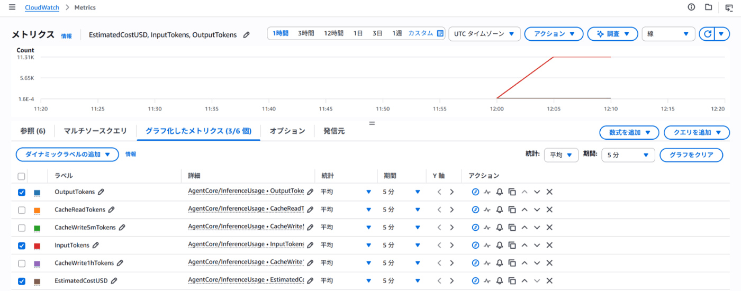Open the クエリを追加 dropdown

tap(697, 132)
